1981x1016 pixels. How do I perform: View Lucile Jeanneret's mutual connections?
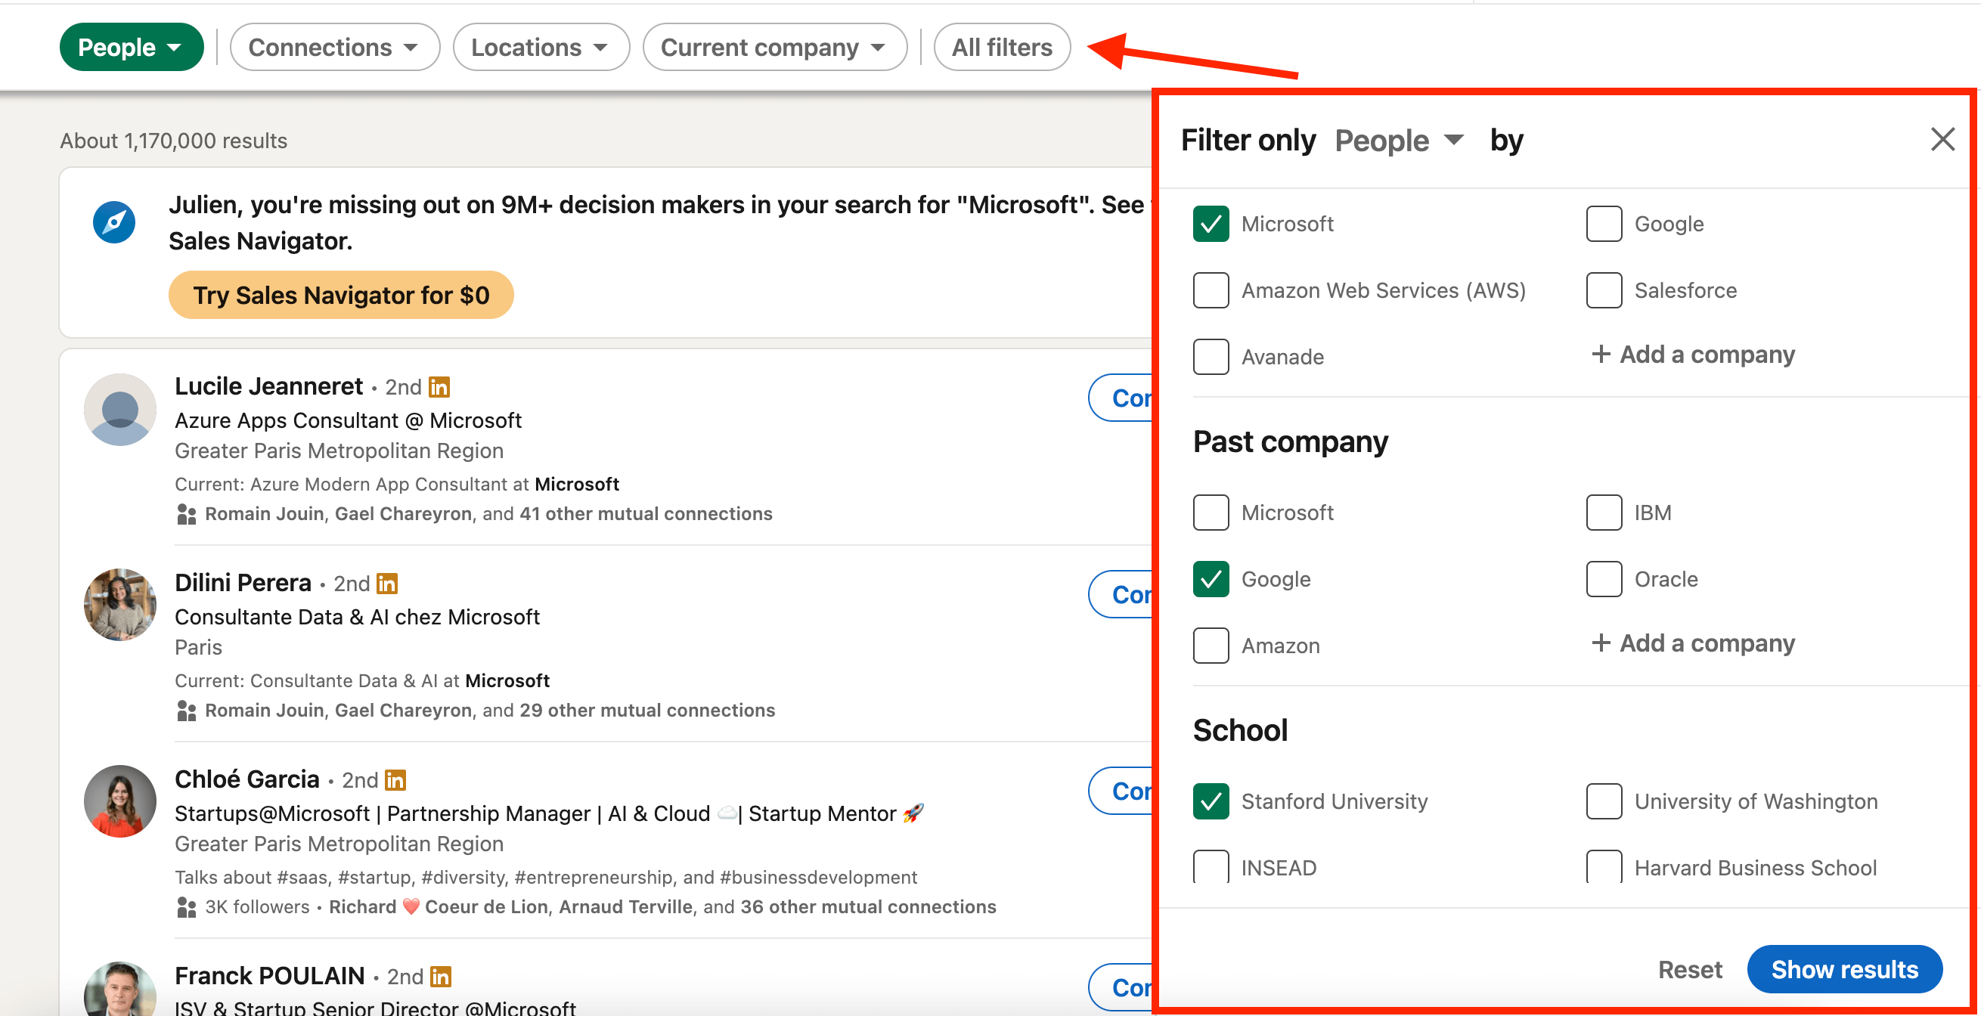click(x=488, y=514)
